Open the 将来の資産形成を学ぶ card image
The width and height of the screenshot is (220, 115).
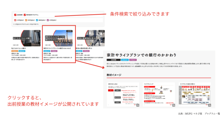91,38
